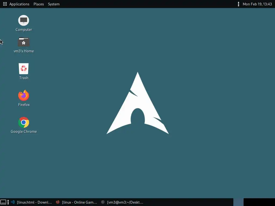Switch to the vm3@vm3 terminal window
This screenshot has width=275, height=206.
(x=122, y=202)
